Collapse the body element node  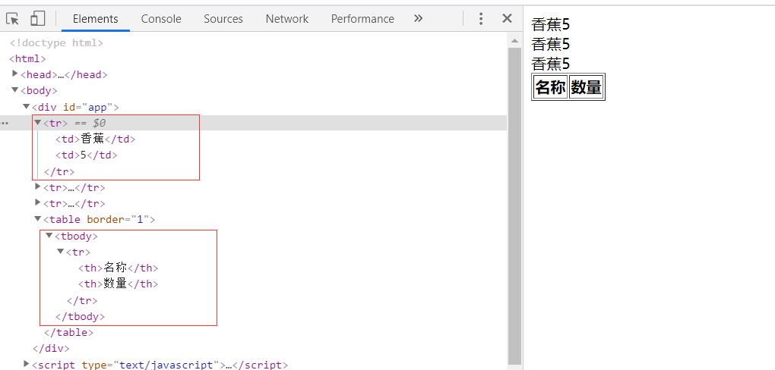[15, 90]
